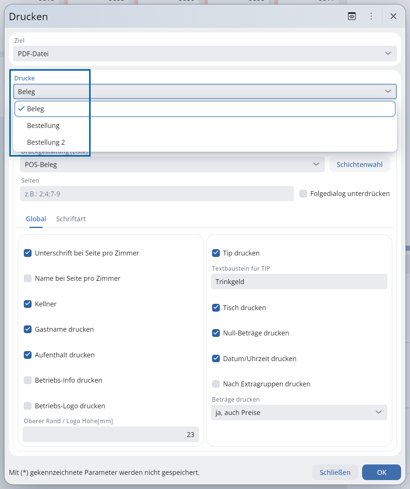Image resolution: width=410 pixels, height=489 pixels.
Task: Click the Schließen button
Action: click(x=335, y=472)
